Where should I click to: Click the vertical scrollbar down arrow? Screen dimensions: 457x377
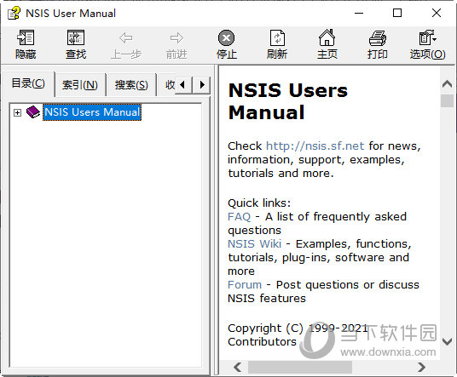click(x=447, y=341)
